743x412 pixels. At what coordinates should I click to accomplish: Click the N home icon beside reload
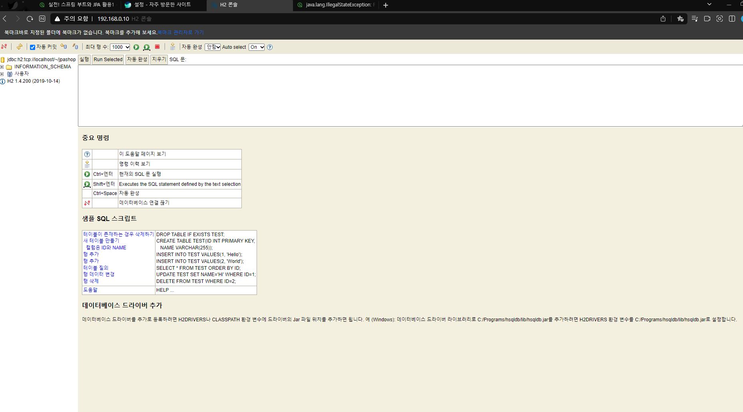pyautogui.click(x=42, y=19)
